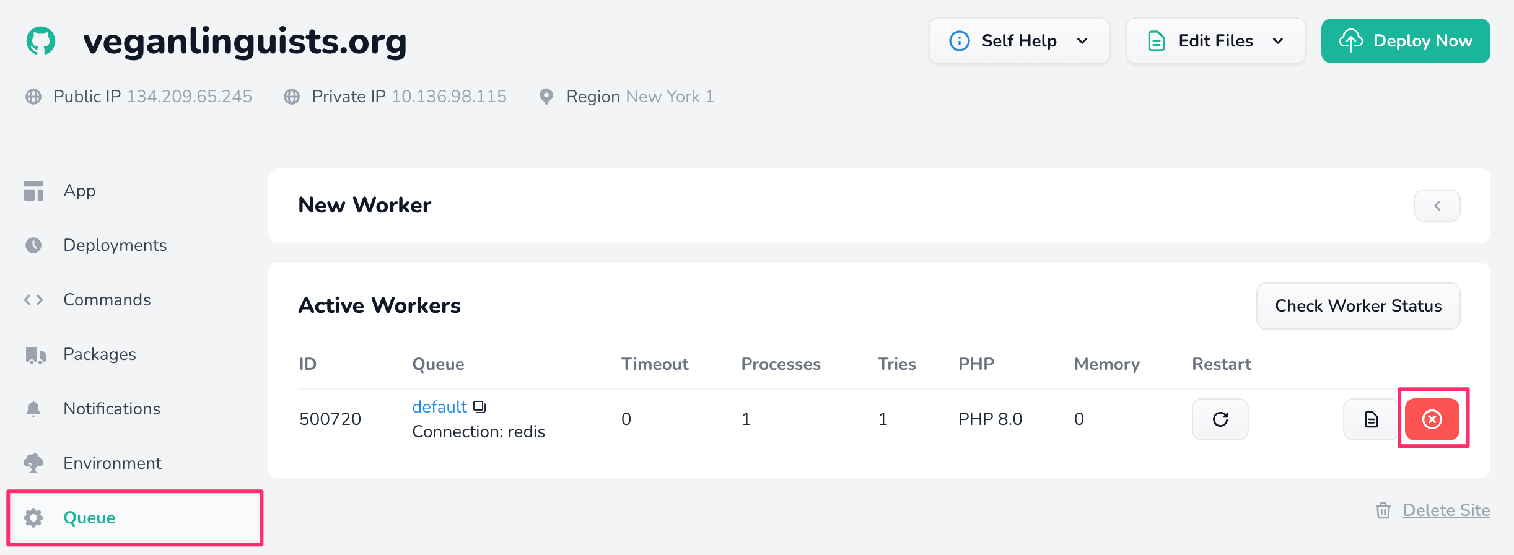The height and width of the screenshot is (555, 1514).
Task: View worker log via document icon
Action: 1371,419
